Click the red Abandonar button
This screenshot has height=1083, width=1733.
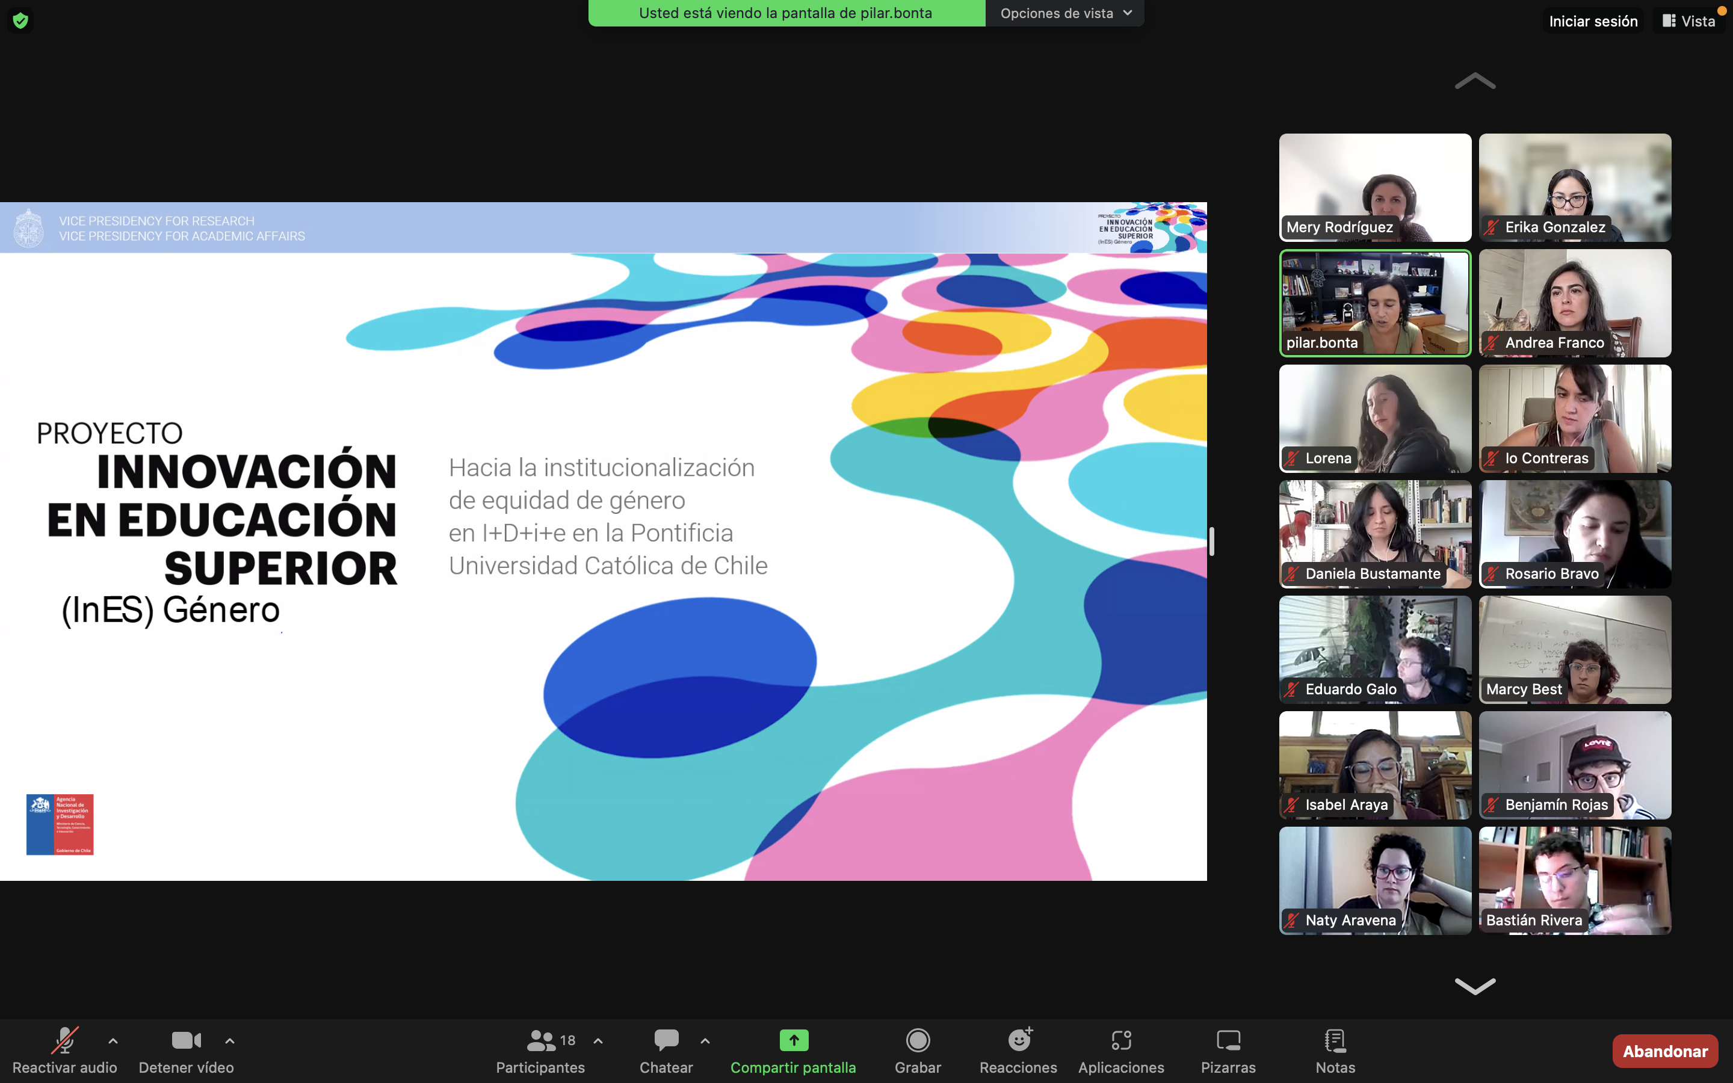coord(1664,1051)
